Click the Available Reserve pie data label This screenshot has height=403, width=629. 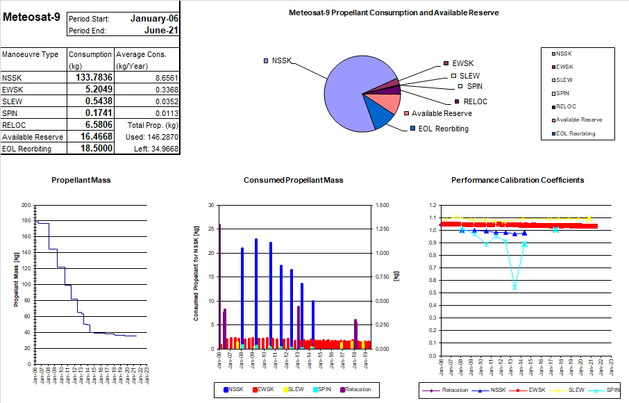[x=438, y=113]
